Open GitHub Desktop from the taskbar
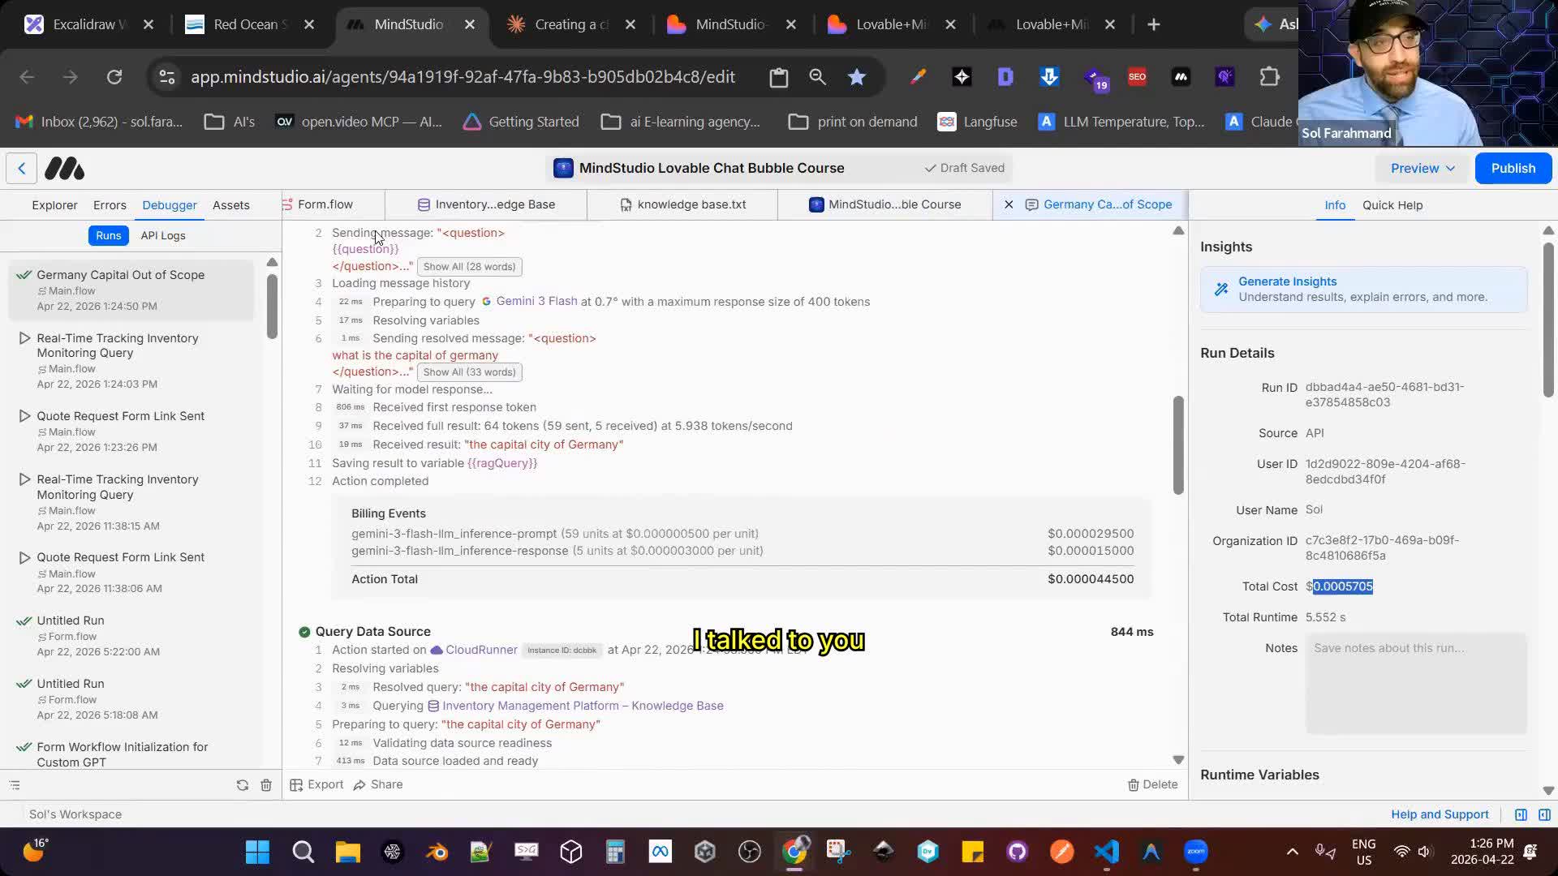 pos(1018,852)
